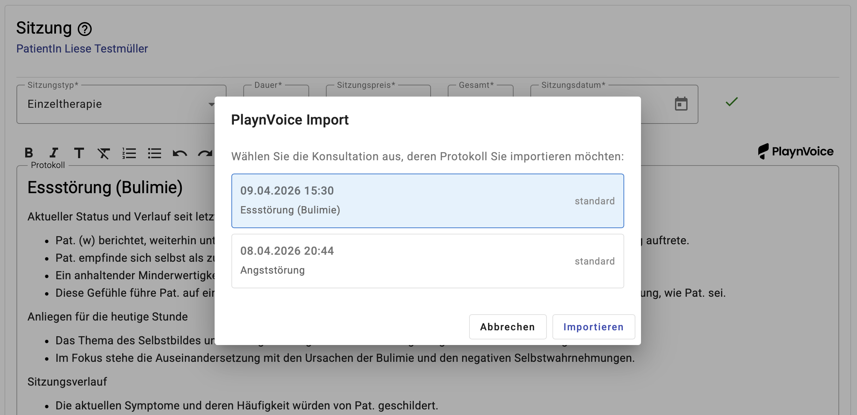Click the Essstörung (Bulimie) heading in Protokoll
Viewport: 857px width, 415px height.
pos(105,188)
